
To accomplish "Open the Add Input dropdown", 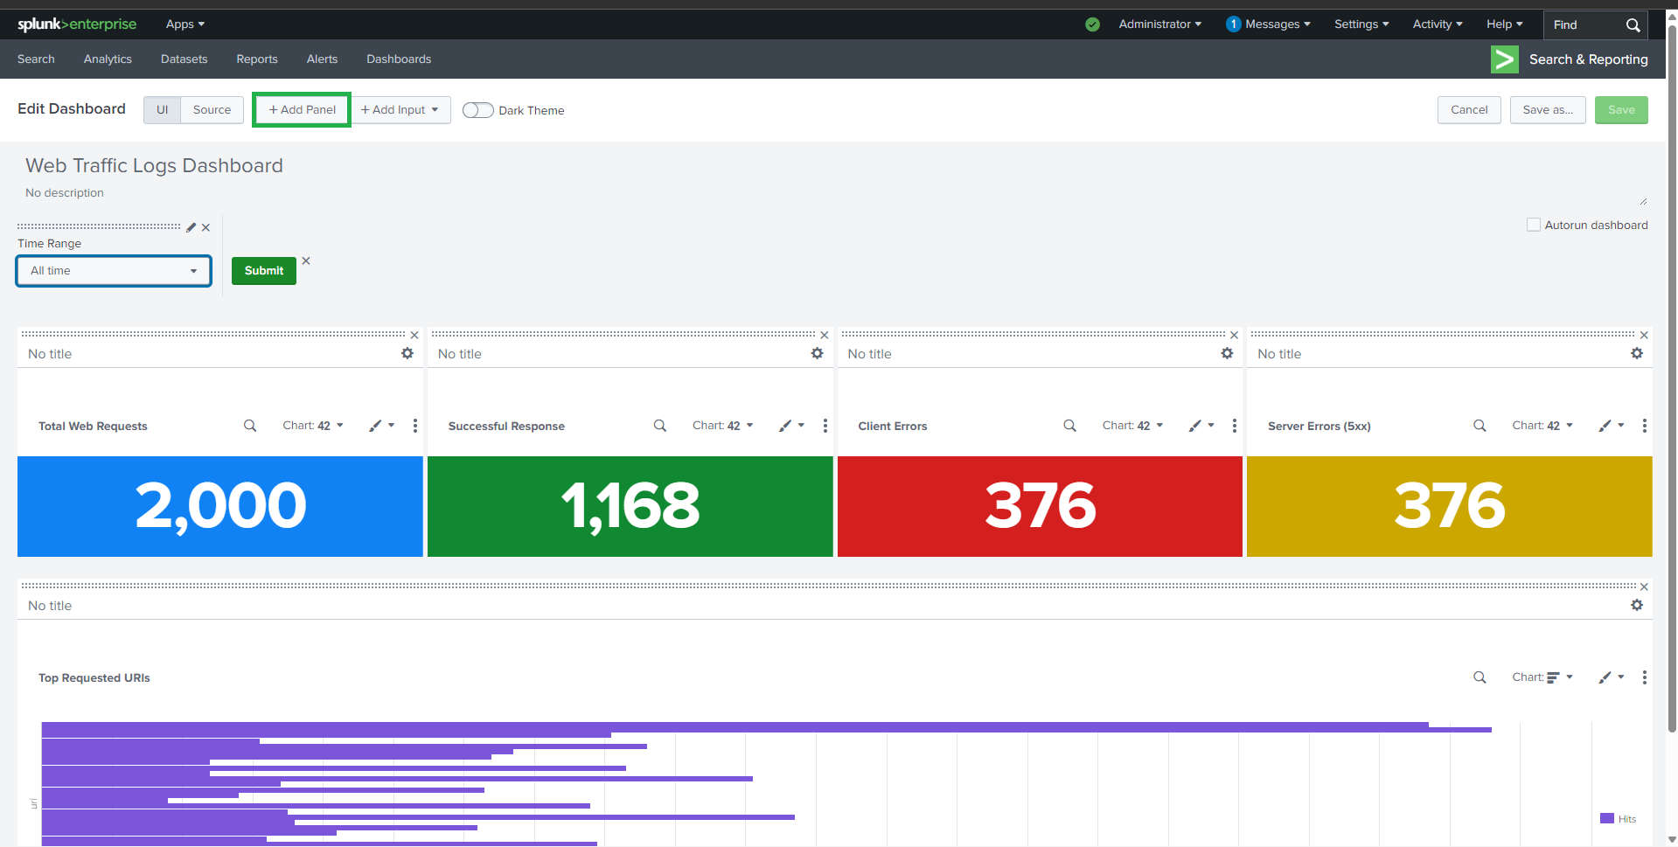I will tap(400, 110).
